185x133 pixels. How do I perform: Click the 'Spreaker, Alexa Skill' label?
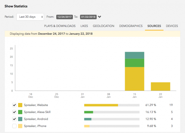pyautogui.click(x=37, y=112)
